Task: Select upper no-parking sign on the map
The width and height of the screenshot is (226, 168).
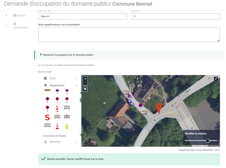Action: point(129,96)
